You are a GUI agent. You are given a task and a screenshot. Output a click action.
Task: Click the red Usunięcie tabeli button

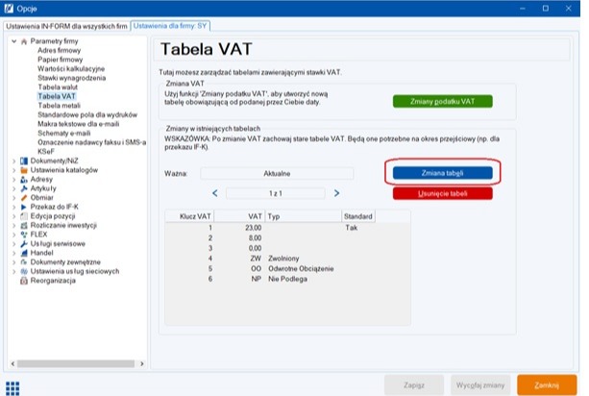tap(443, 194)
